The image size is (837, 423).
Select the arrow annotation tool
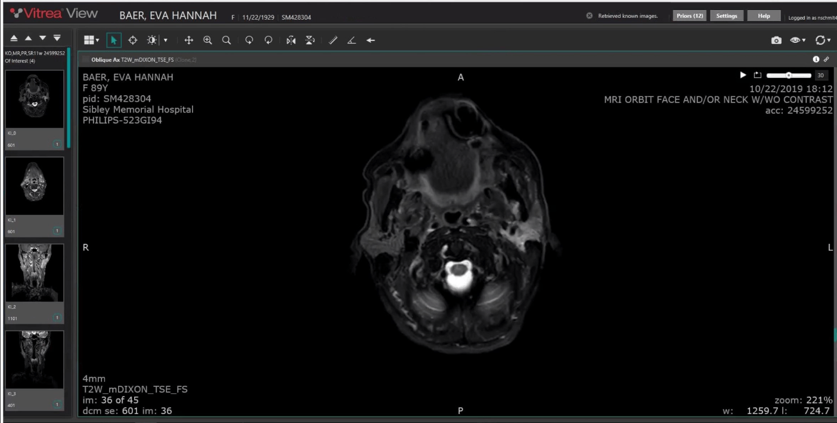click(371, 40)
